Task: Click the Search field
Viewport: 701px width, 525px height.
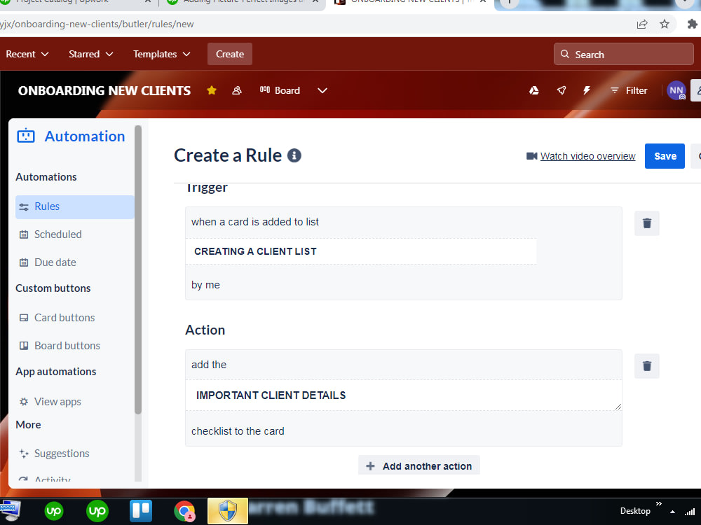Action: coord(623,54)
